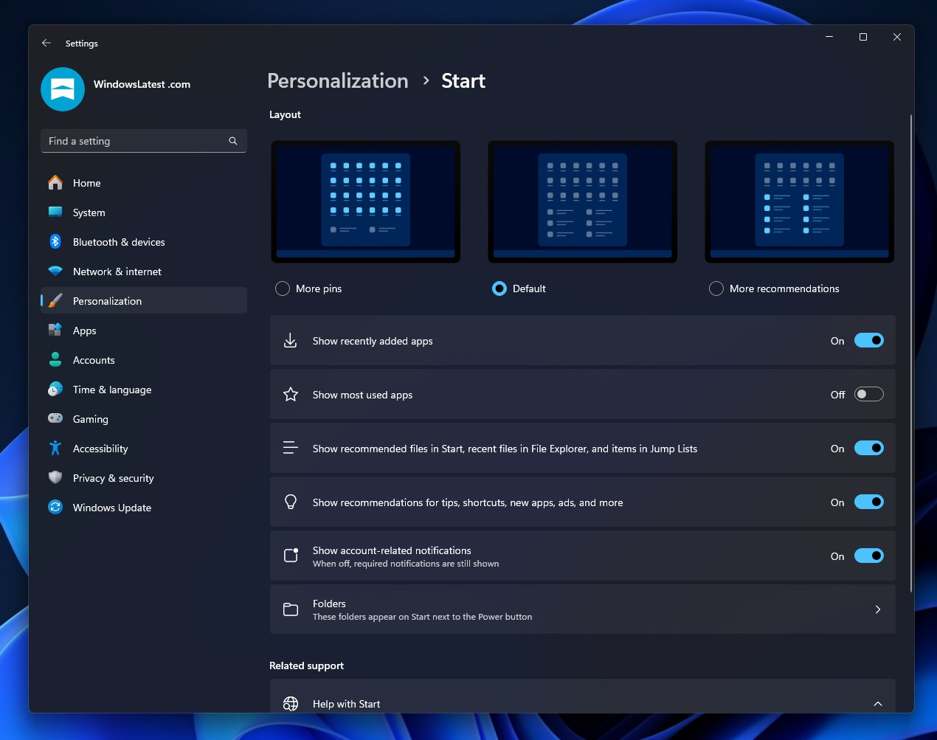Click the More recommendations layout preview
937x740 pixels.
pyautogui.click(x=800, y=201)
